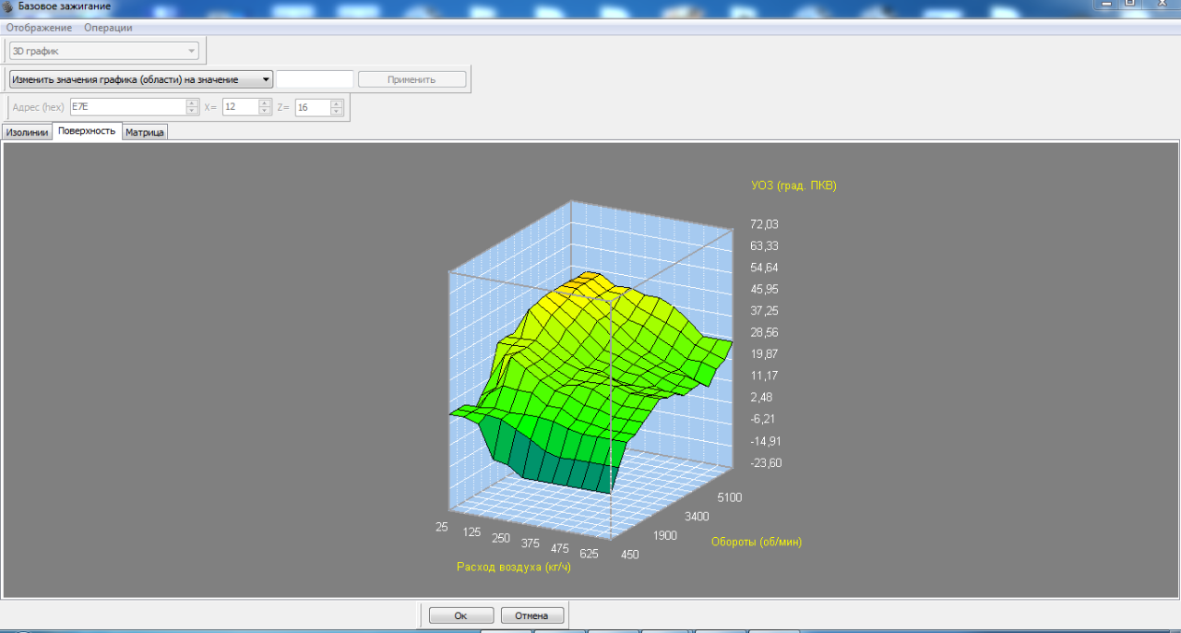Click the Z= value field
1181x633 pixels.
point(312,107)
